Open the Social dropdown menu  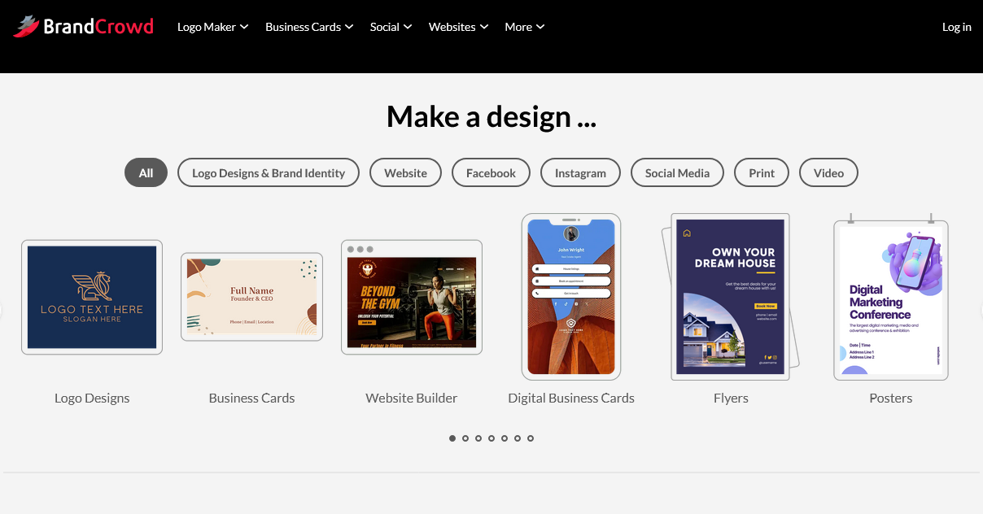tap(390, 26)
